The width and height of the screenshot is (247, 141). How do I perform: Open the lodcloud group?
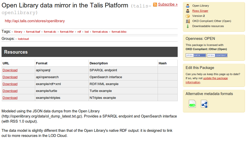pyautogui.click(x=23, y=39)
